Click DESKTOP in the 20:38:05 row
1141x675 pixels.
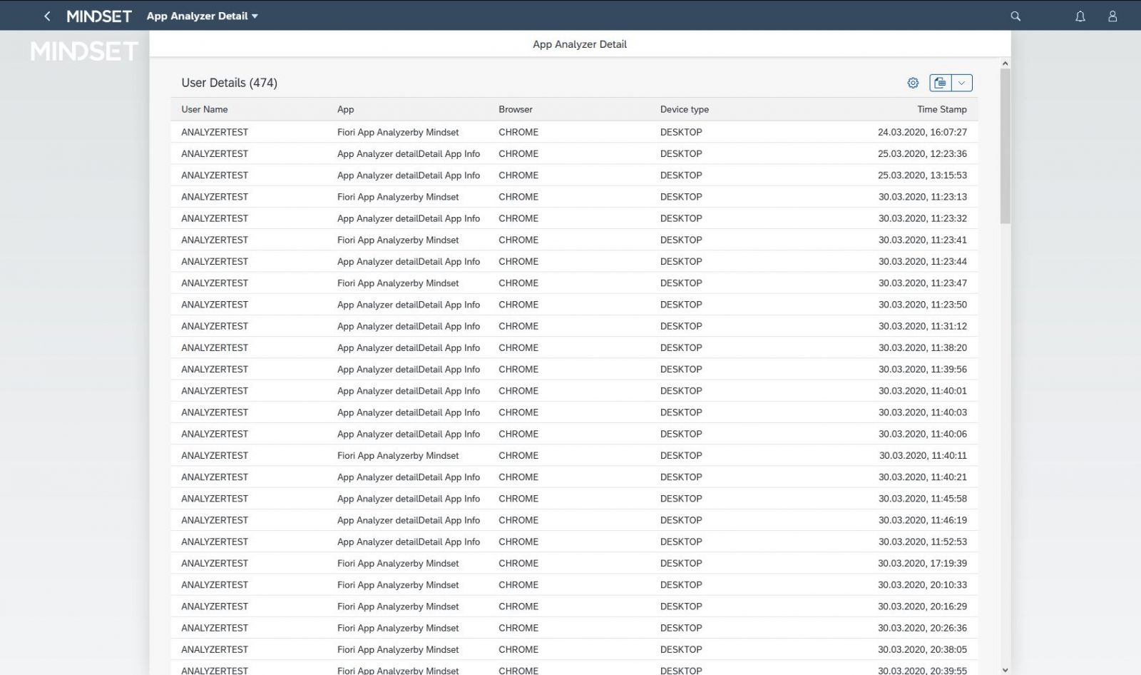(x=681, y=649)
